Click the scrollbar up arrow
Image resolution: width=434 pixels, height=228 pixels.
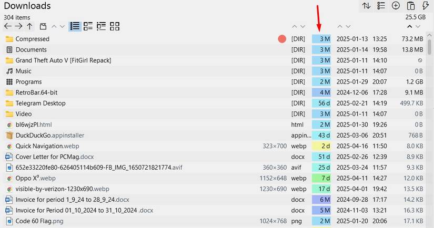coord(429,35)
